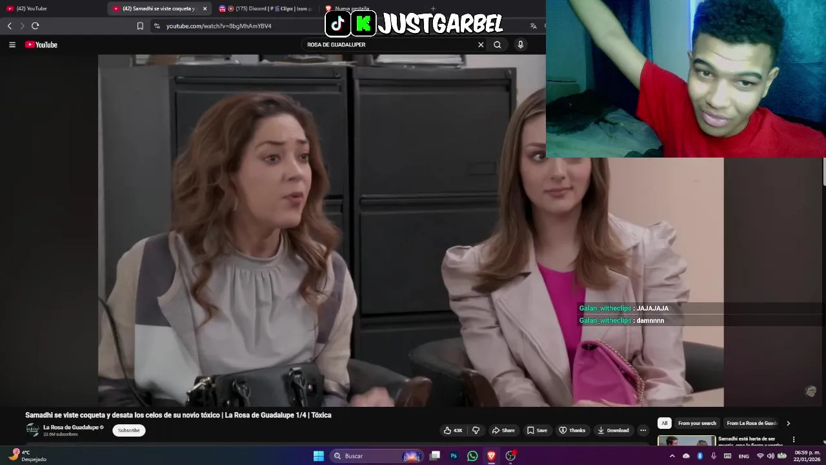
Task: Open Wi-Fi network settings in tray
Action: click(760, 456)
